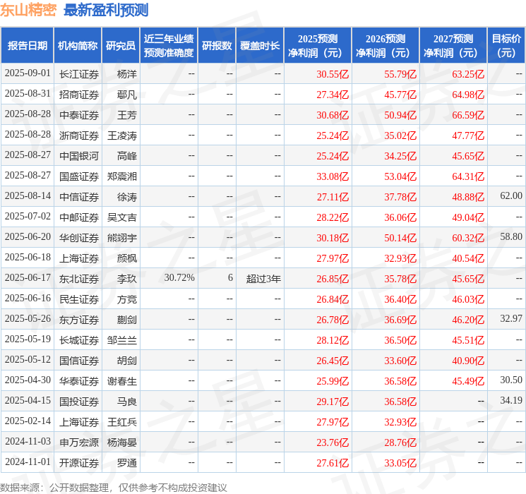Click 华泰证券 institution name
Image resolution: width=526 pixels, height=494 pixels.
[x=79, y=381]
